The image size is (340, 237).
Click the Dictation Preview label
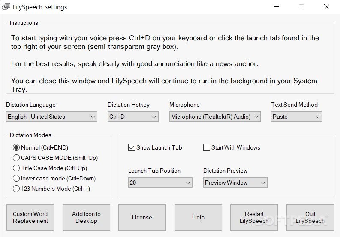tap(225, 171)
